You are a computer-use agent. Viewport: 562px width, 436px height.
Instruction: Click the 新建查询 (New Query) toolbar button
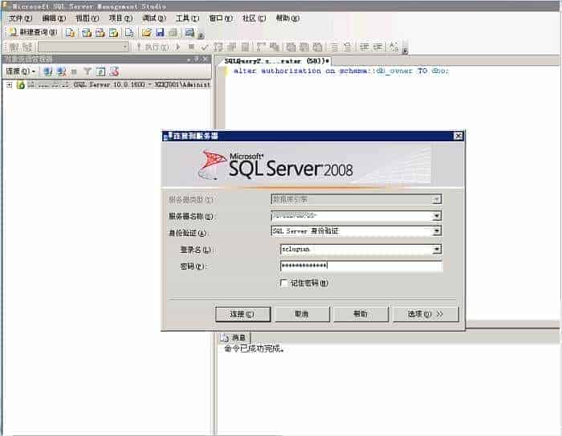tap(33, 32)
